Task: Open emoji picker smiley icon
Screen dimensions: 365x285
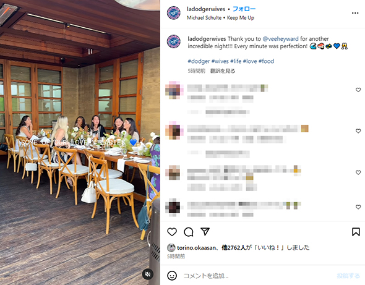Action: pos(172,276)
